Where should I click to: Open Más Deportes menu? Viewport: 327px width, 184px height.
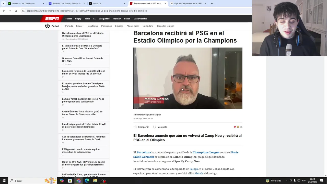[140, 19]
